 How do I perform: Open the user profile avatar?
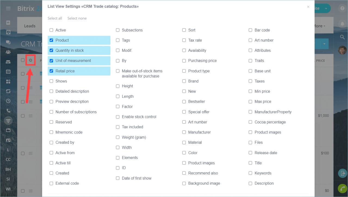coord(342,50)
